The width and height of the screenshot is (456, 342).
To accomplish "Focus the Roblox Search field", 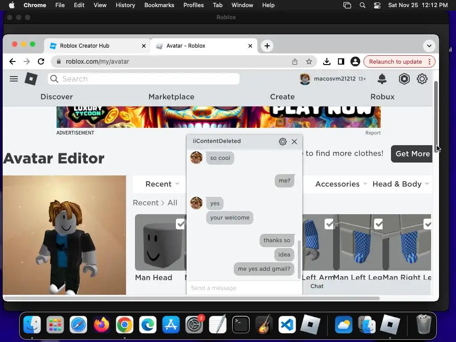I will [x=144, y=79].
